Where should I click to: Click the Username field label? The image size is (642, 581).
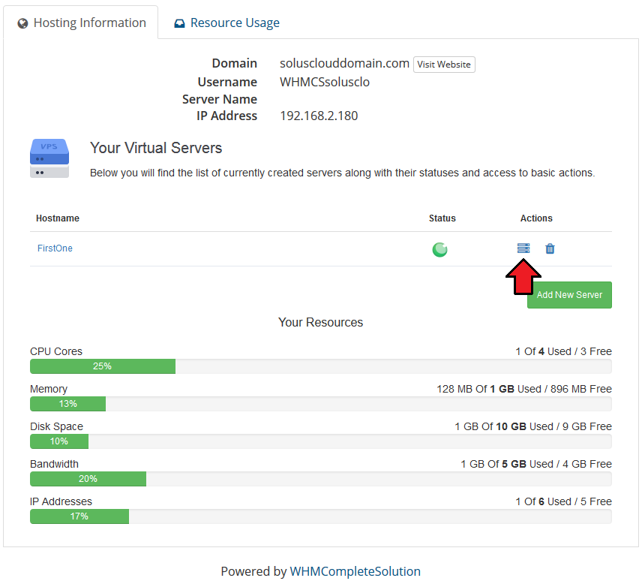[x=227, y=82]
